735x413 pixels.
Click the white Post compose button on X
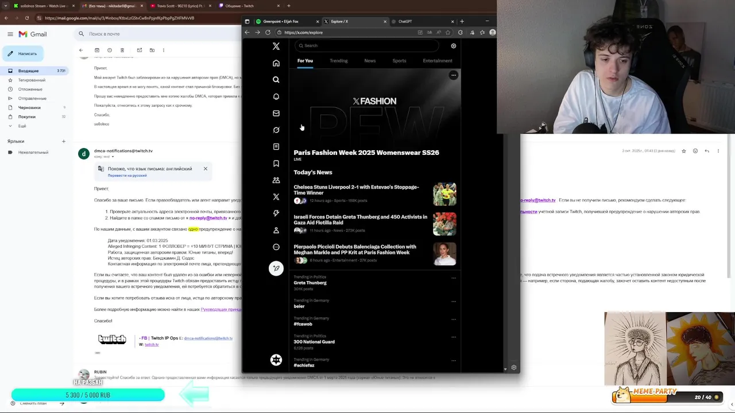[276, 268]
